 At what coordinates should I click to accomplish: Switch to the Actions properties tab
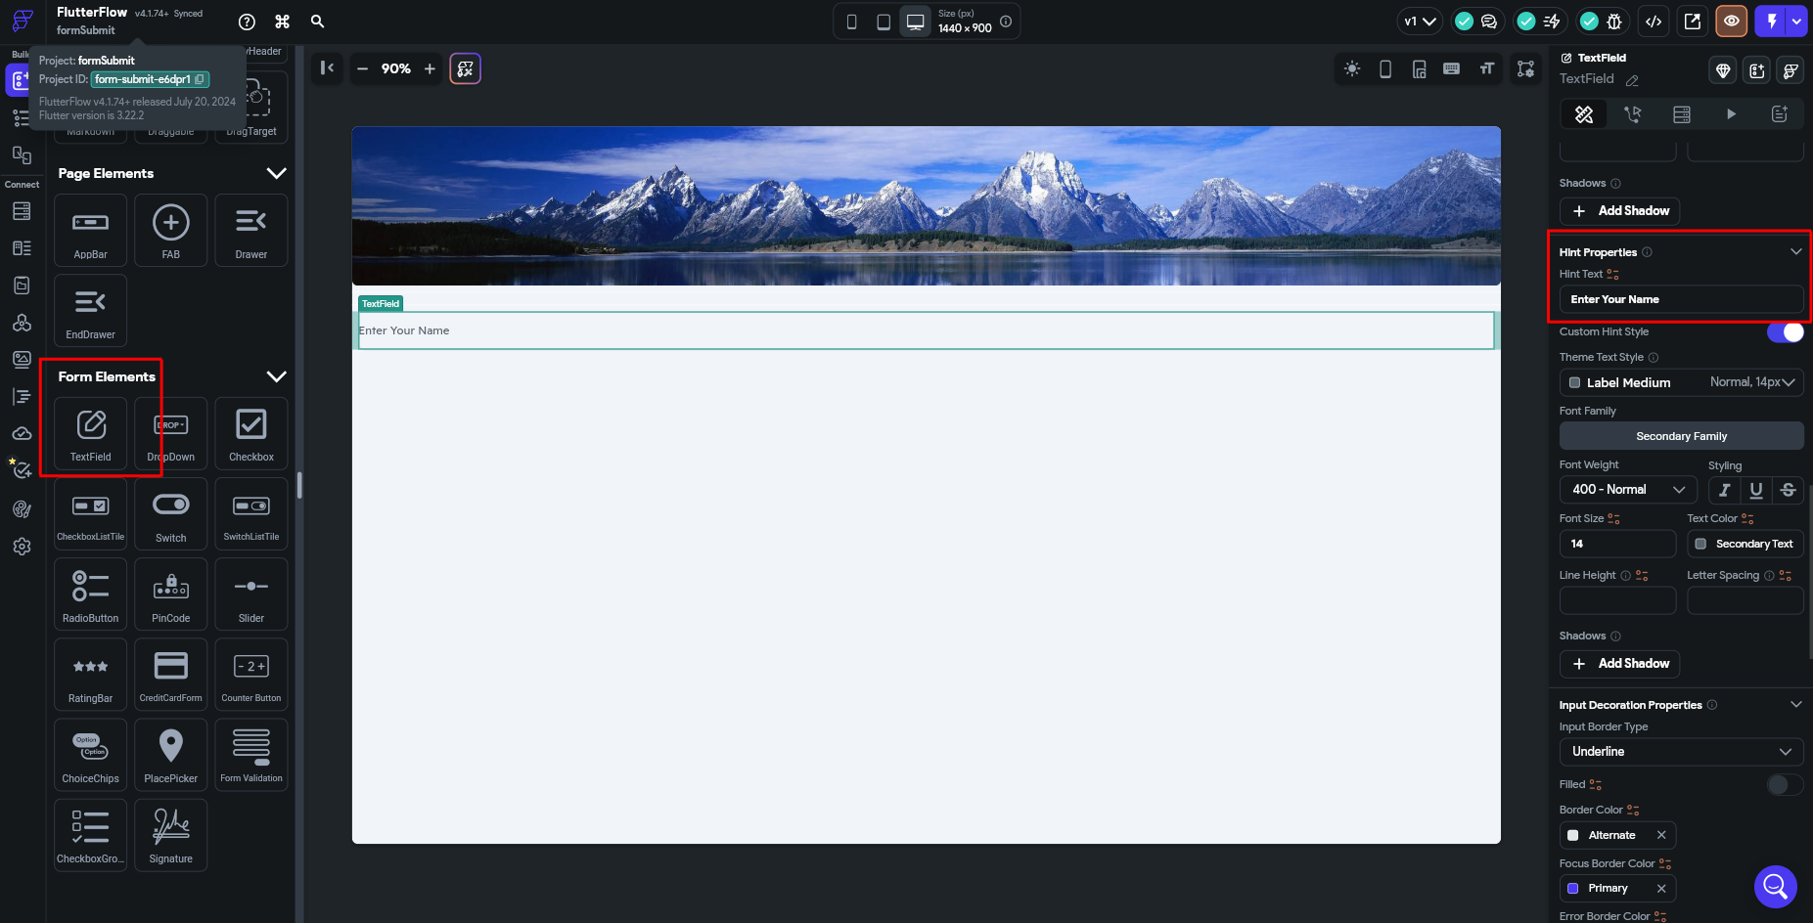pos(1632,114)
